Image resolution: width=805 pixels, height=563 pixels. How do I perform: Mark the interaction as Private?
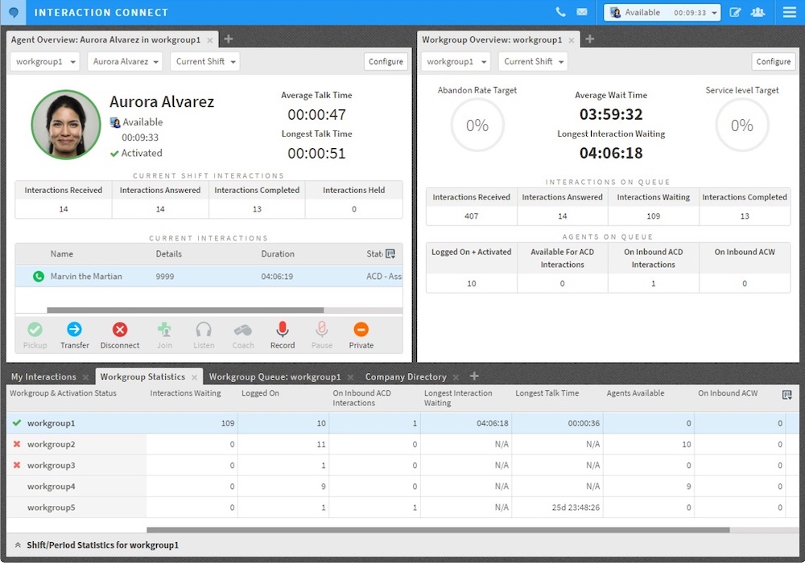pos(361,336)
